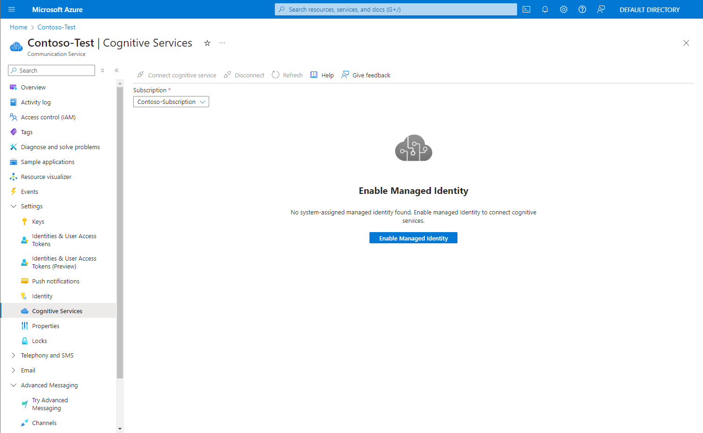Go to Home breadcrumb link

[19, 27]
